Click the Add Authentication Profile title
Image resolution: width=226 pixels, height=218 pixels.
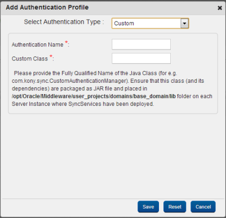47,7
